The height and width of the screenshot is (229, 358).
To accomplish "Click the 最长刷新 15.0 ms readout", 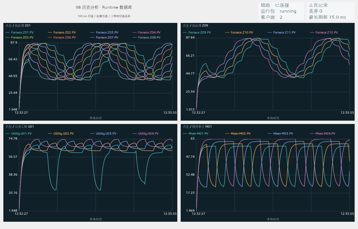I will (x=328, y=17).
